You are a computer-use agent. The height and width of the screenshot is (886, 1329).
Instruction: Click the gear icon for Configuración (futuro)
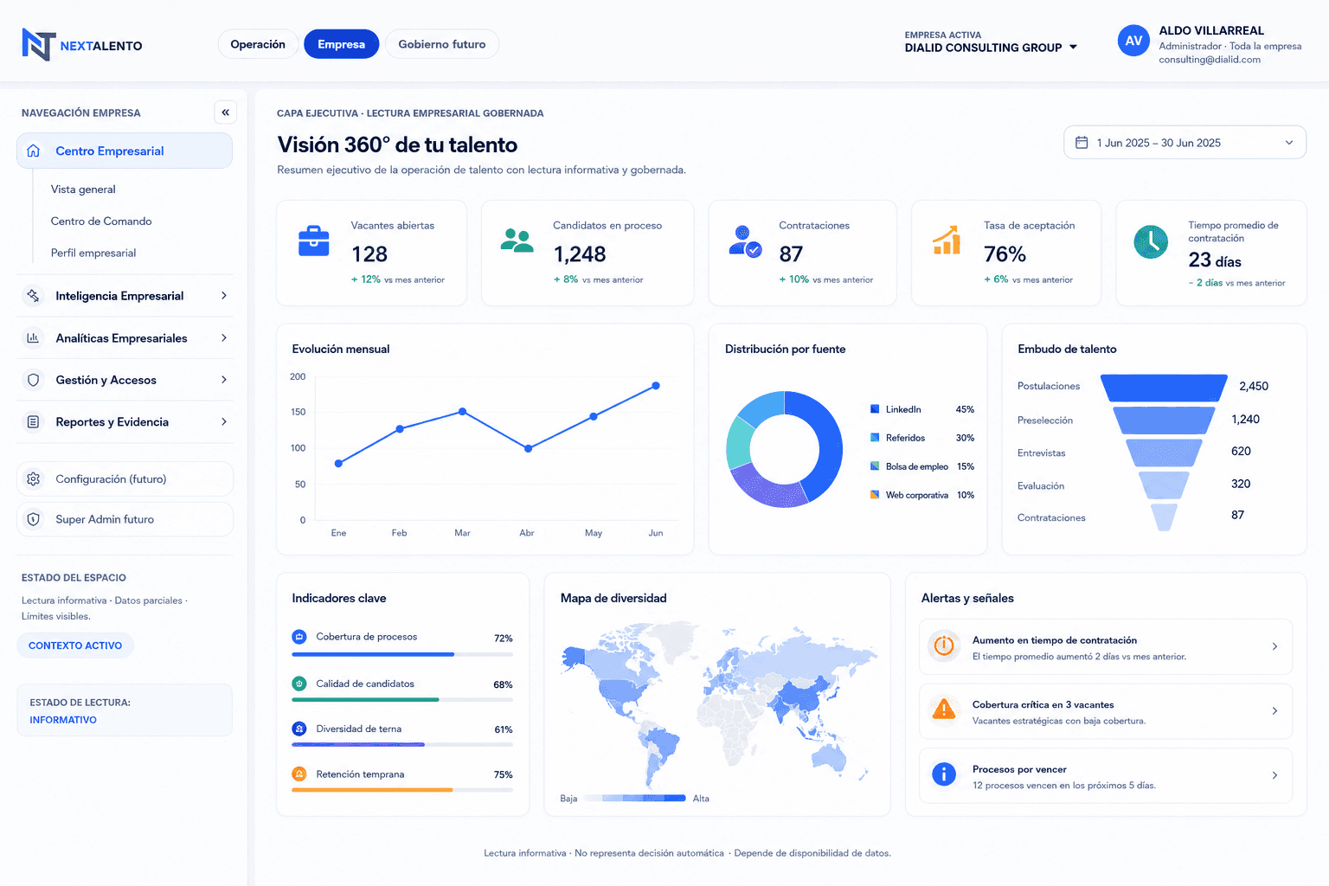[x=34, y=478]
